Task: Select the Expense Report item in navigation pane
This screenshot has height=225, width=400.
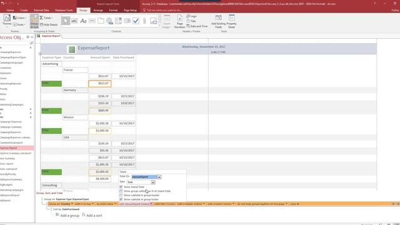Action: [x=16, y=148]
